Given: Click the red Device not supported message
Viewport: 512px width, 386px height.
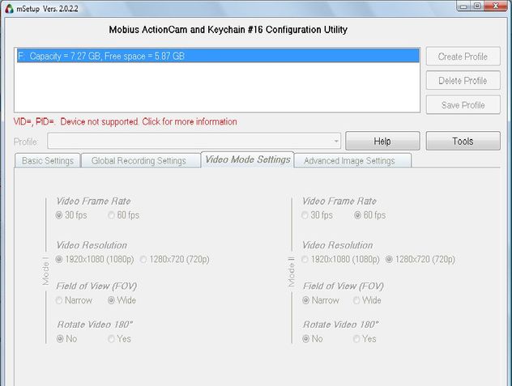Looking at the screenshot, I should point(126,121).
